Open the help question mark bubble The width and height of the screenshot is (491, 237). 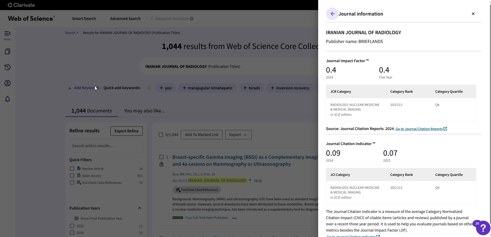483,228
